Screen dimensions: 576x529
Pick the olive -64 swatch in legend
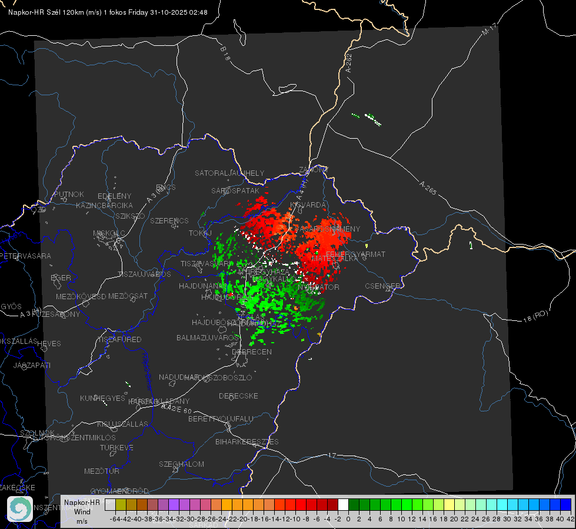coord(121,505)
